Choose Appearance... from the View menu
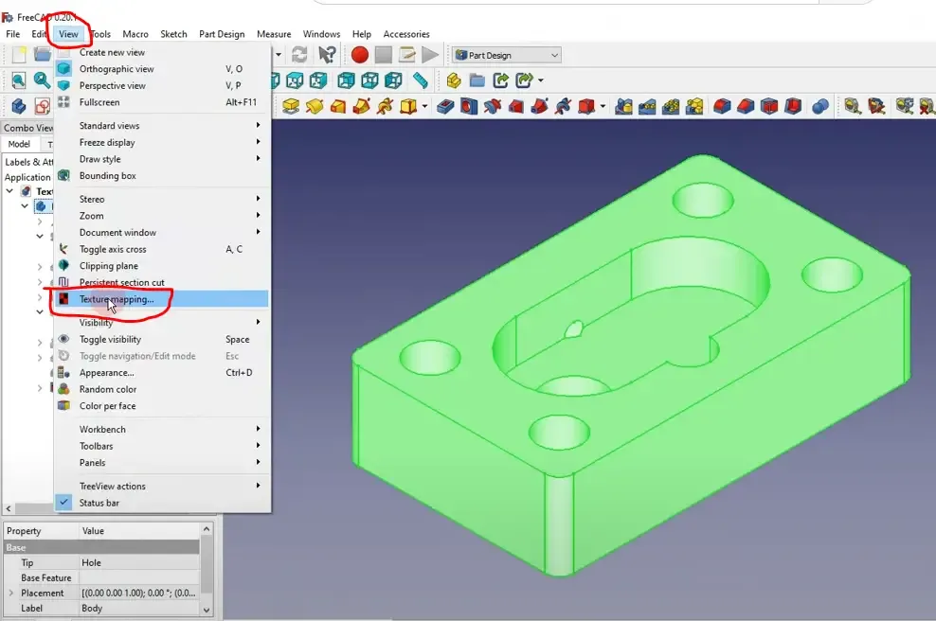936x621 pixels. tap(162, 373)
